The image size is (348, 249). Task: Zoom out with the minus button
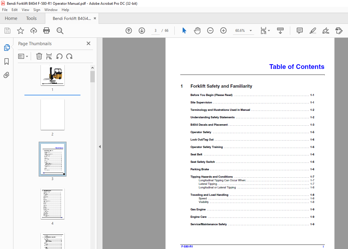point(210,31)
